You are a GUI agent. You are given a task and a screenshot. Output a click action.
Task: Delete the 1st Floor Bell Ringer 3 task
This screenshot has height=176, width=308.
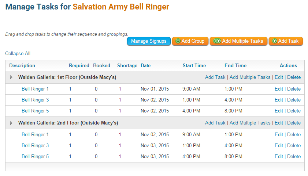coord(294,100)
